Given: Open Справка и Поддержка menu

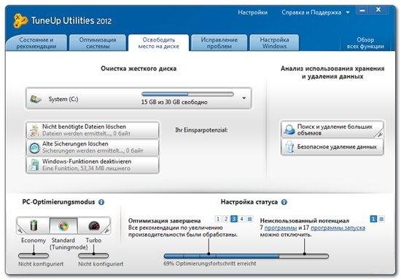Looking at the screenshot, I should click(311, 12).
